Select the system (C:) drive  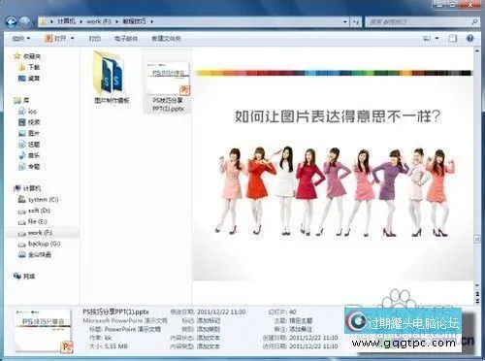point(38,200)
